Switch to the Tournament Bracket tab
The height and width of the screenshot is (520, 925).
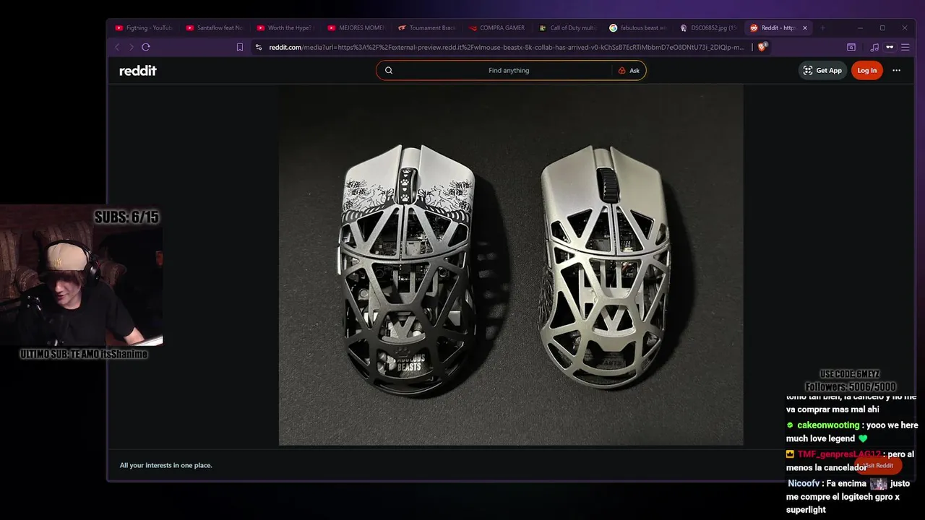(427, 28)
